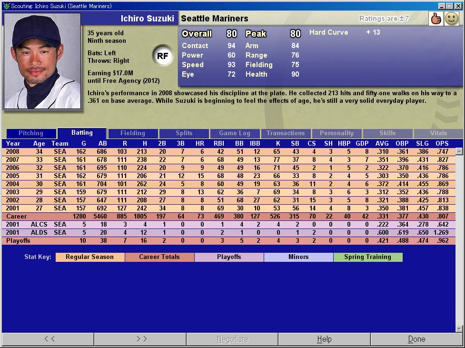Select the 2001 age 27 season row
This screenshot has width=465, height=348.
point(228,208)
